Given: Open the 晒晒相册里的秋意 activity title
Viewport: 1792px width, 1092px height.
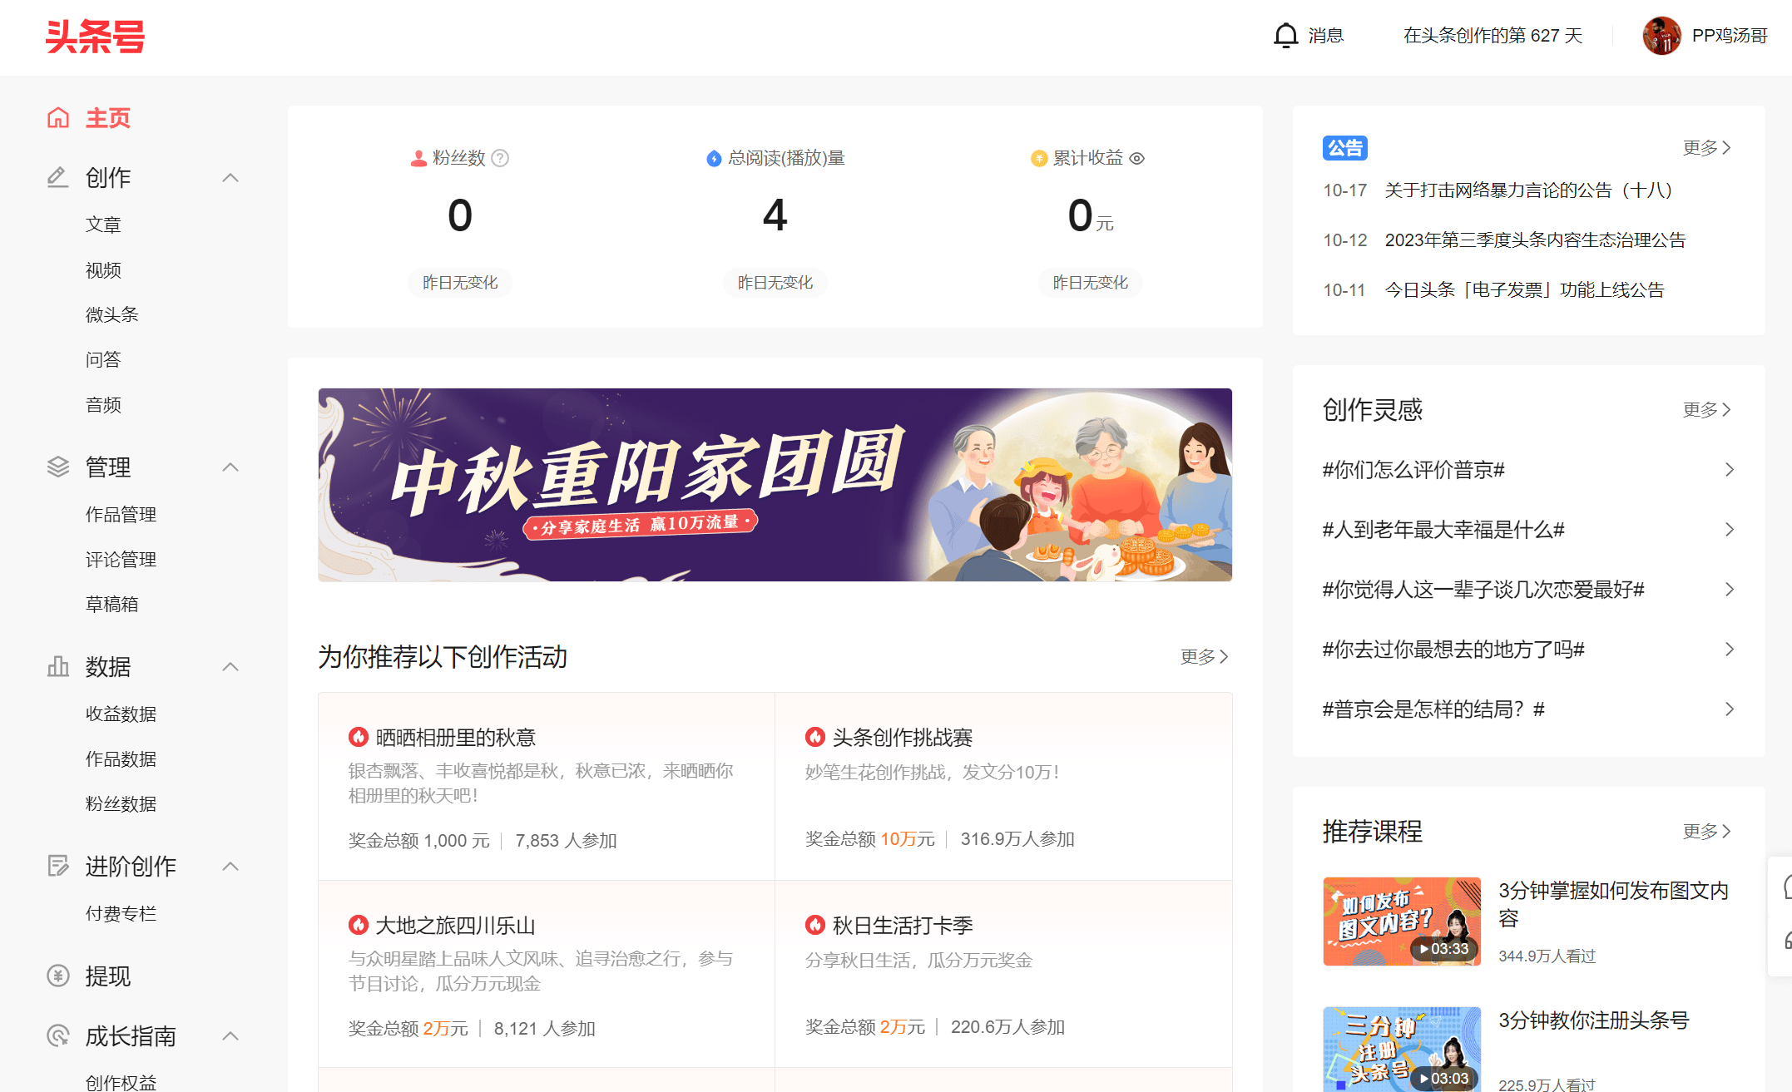Looking at the screenshot, I should click(x=455, y=738).
